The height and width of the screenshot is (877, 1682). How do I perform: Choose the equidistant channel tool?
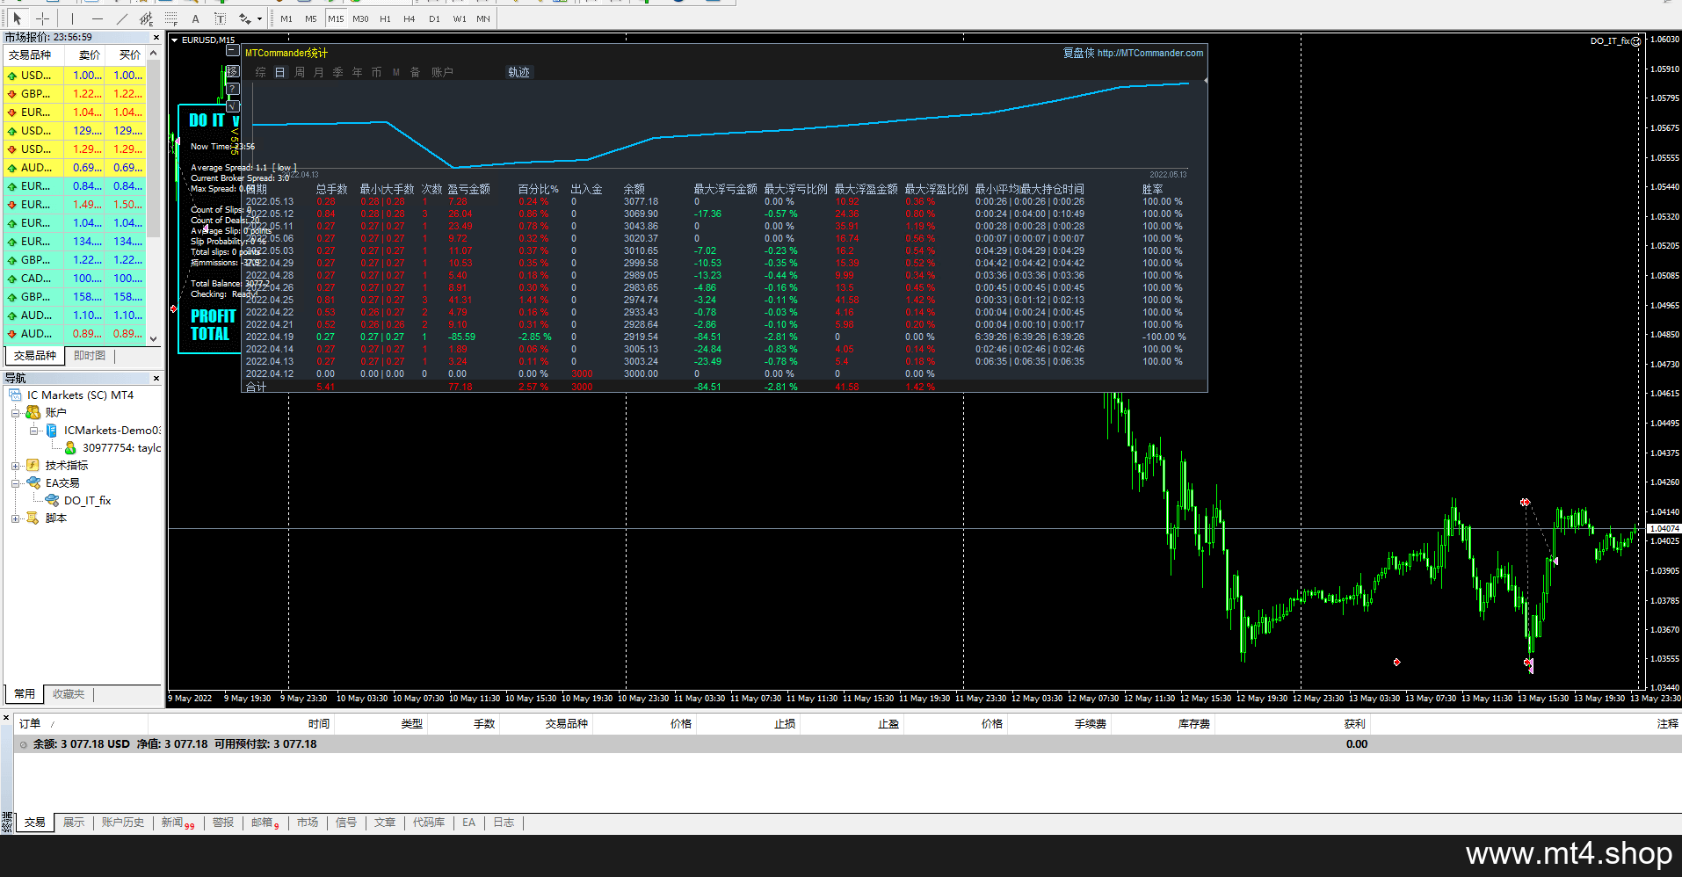click(x=146, y=18)
